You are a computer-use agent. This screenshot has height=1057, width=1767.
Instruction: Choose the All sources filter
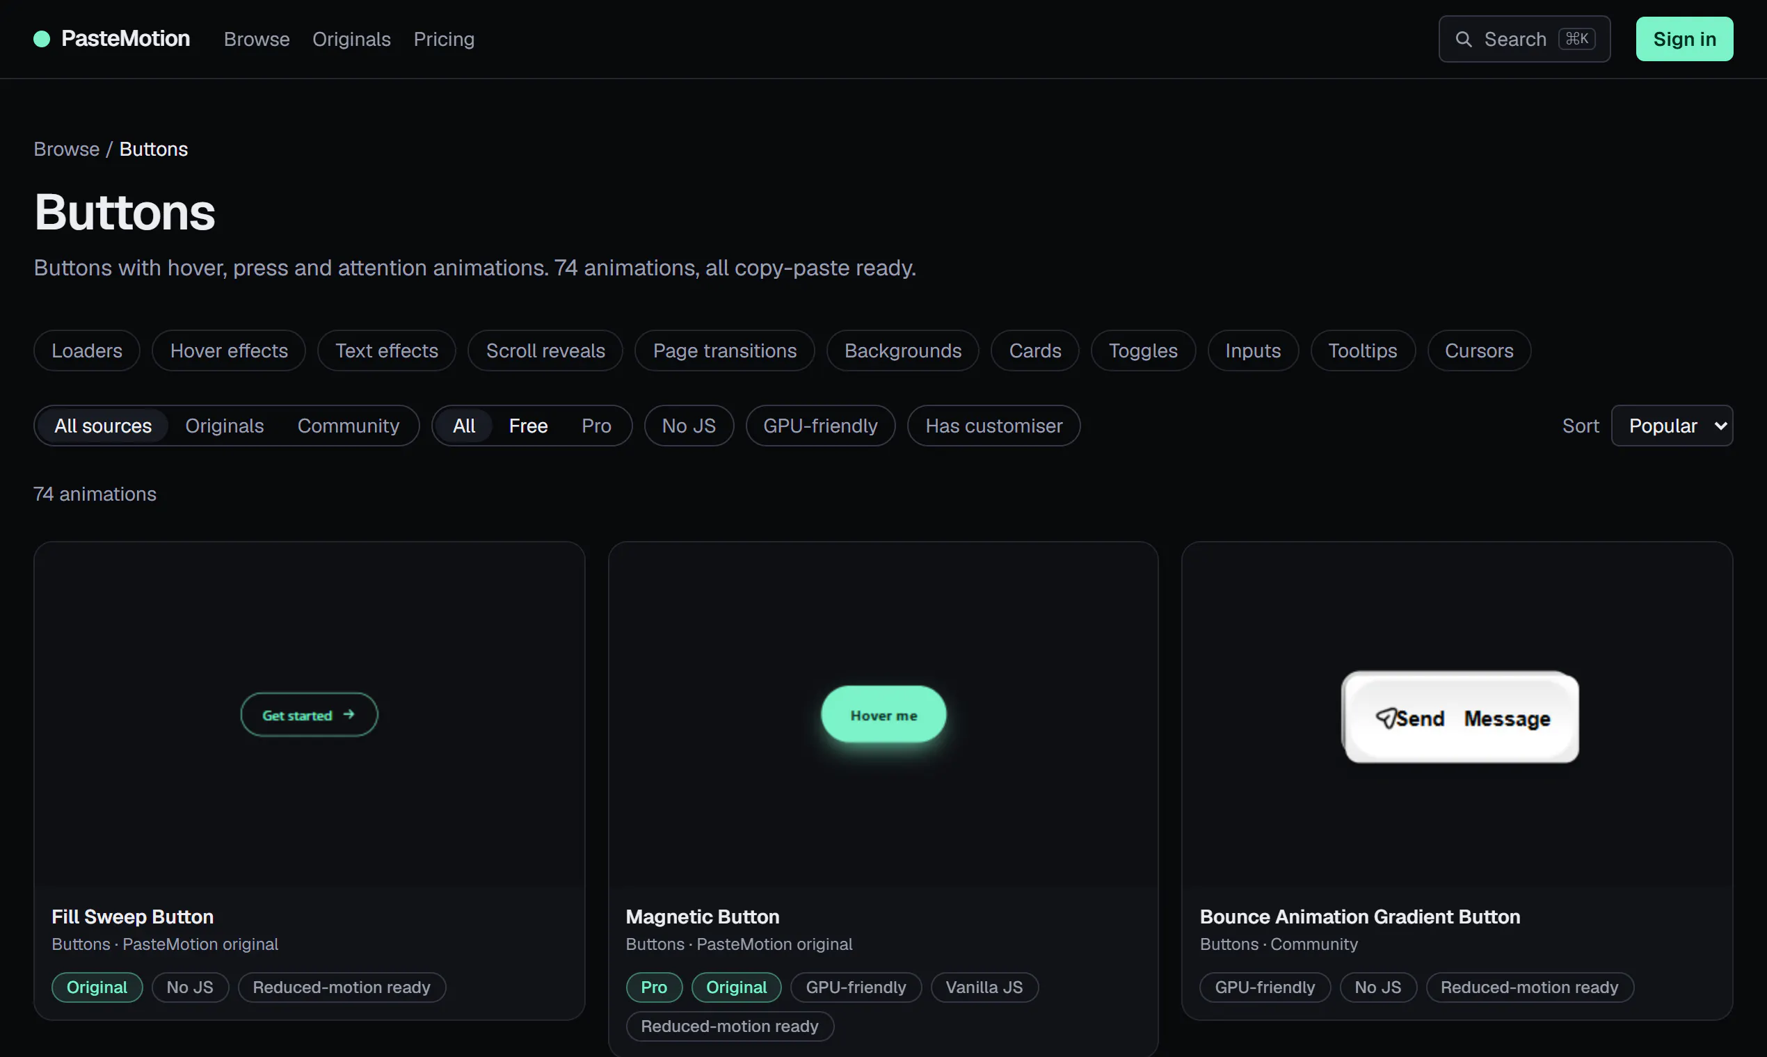[x=102, y=426]
